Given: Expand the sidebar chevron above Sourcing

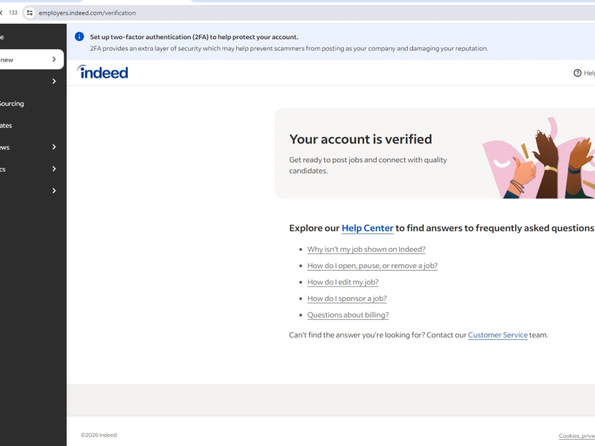Looking at the screenshot, I should [x=54, y=81].
